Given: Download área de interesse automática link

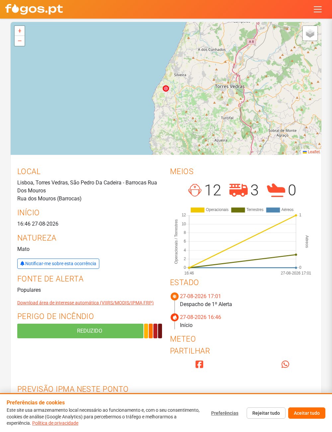Looking at the screenshot, I should click(x=85, y=303).
